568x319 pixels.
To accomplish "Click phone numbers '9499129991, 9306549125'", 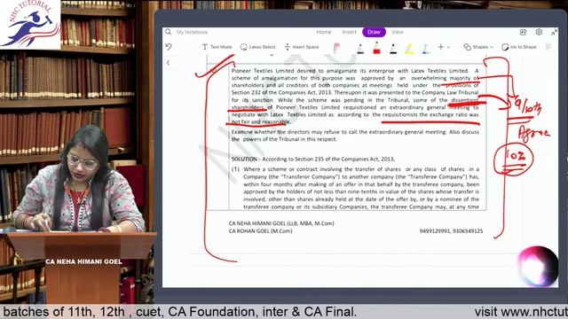I will (451, 230).
